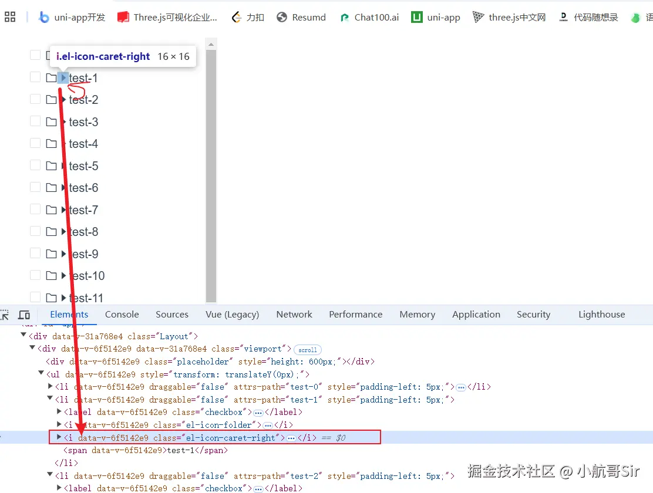
Task: Expand the test-6 caret arrow
Action: coord(64,188)
